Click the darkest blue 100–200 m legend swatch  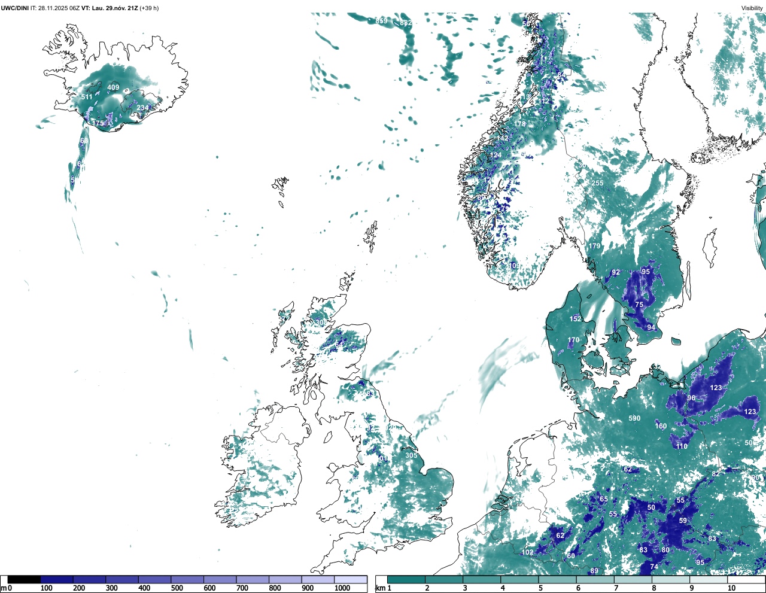click(x=57, y=579)
